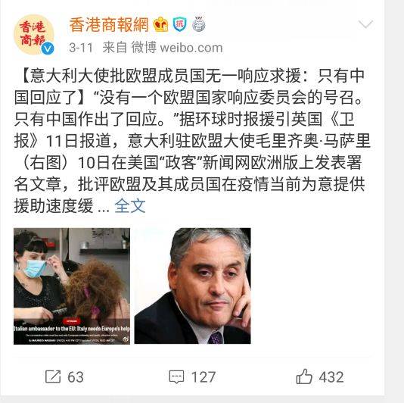Viewport: 404px width, 403px height.
Task: Tap the post body text to open
Action: click(x=192, y=141)
